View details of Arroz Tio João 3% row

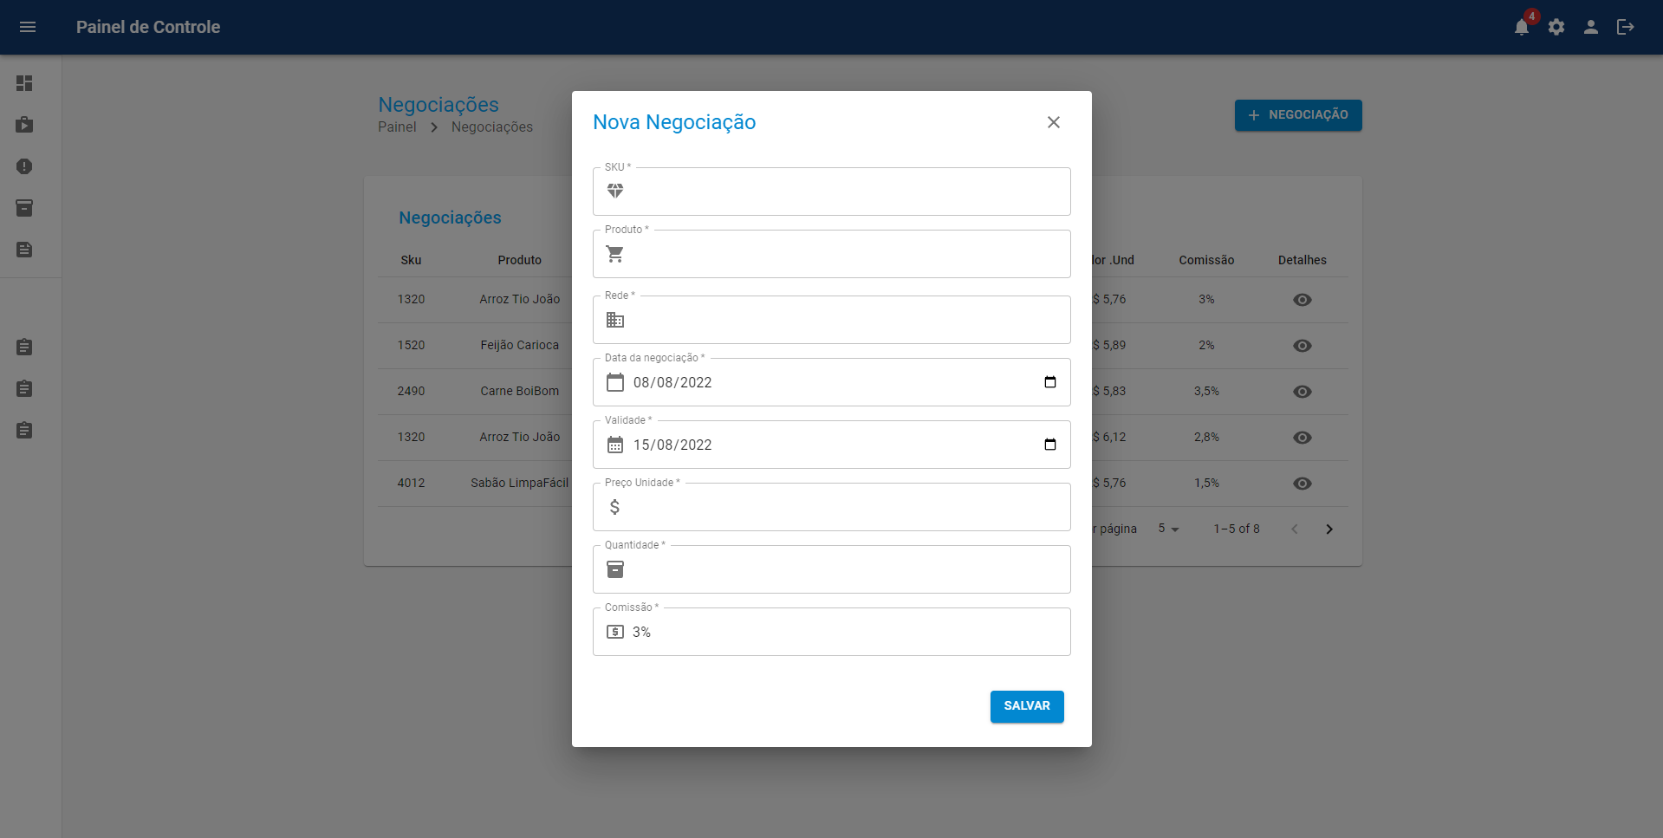point(1302,300)
